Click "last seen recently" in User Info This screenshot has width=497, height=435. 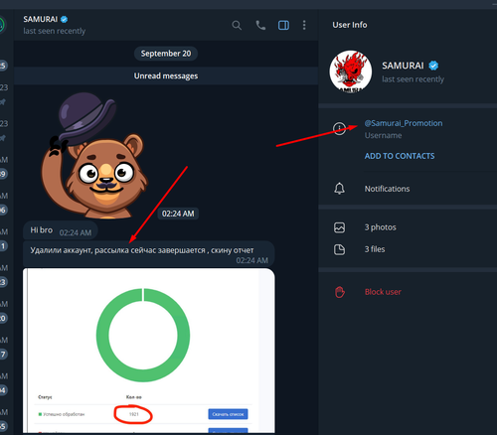[413, 79]
